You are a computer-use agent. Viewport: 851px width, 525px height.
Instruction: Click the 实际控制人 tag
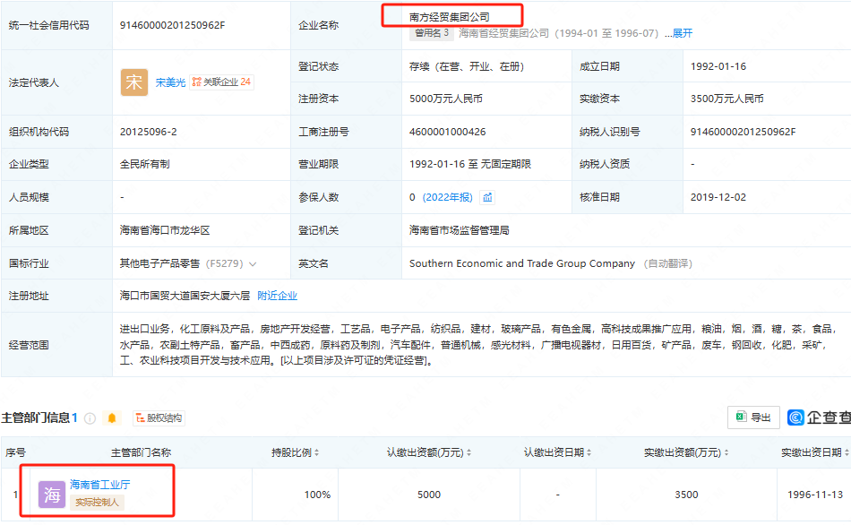tap(97, 503)
